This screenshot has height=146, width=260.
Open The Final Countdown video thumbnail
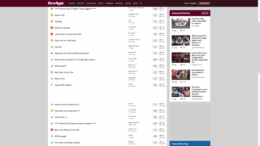[x=181, y=92]
